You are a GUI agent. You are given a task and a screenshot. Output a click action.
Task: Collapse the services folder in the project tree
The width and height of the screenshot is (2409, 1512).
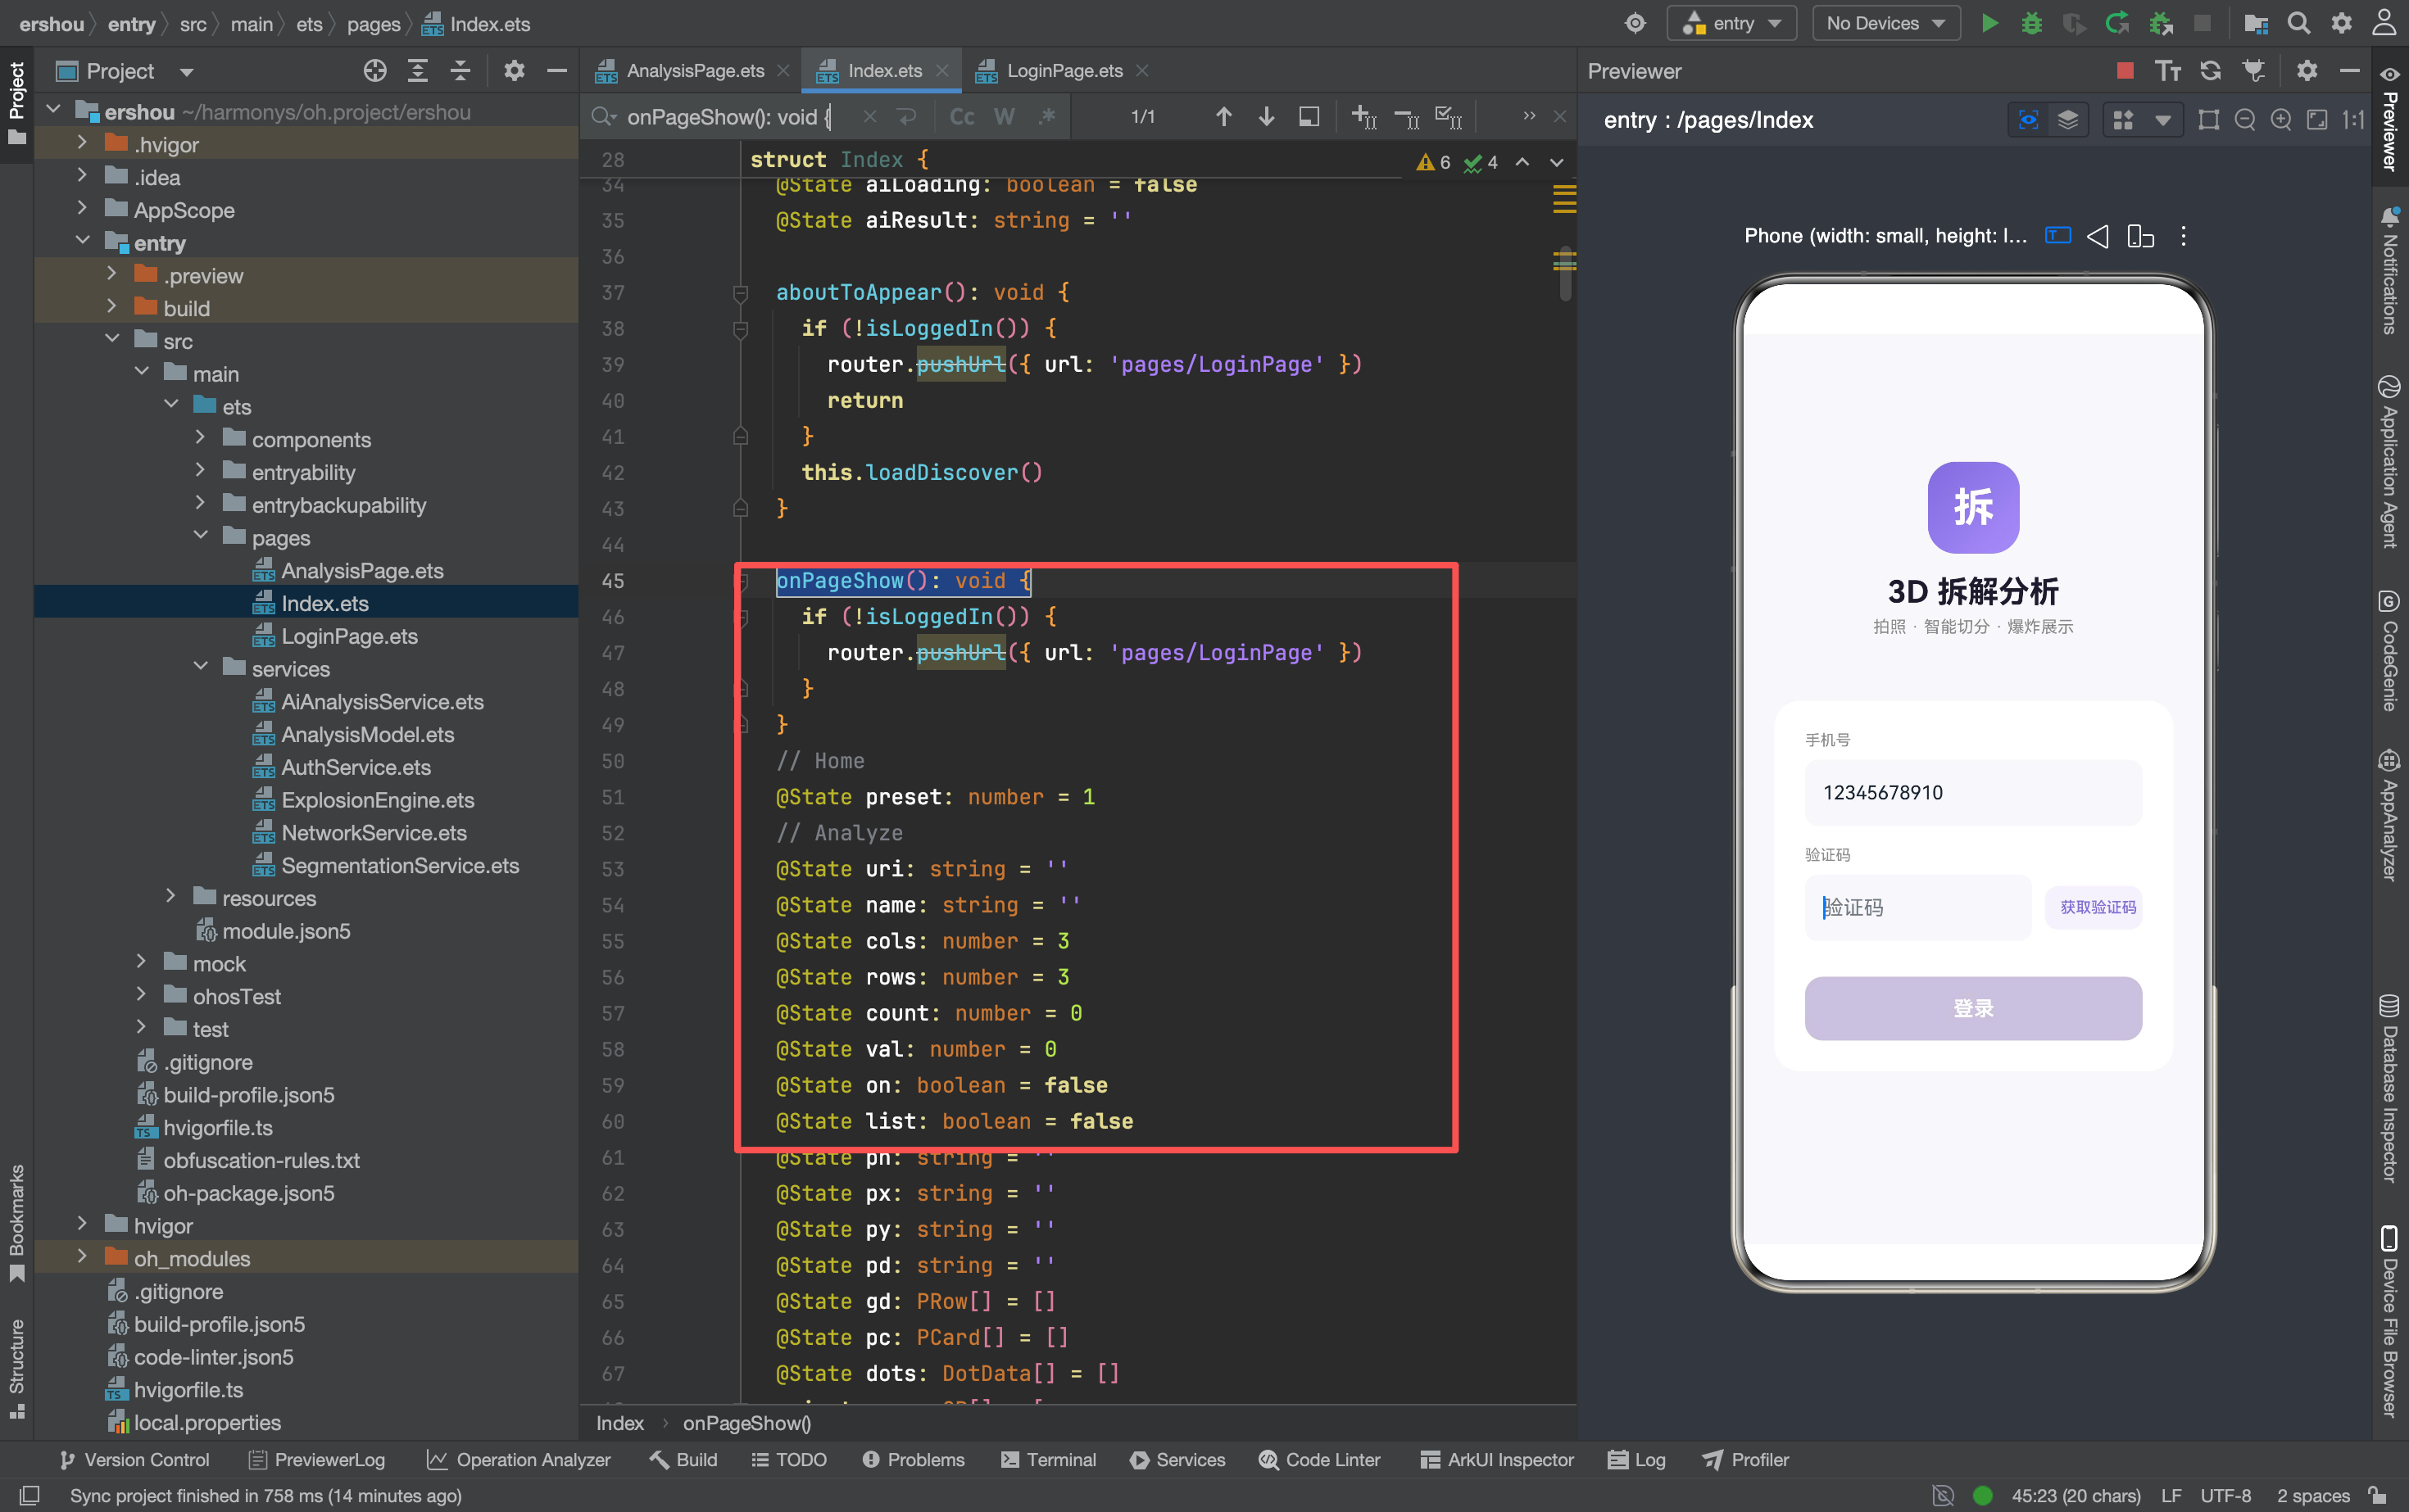201,668
